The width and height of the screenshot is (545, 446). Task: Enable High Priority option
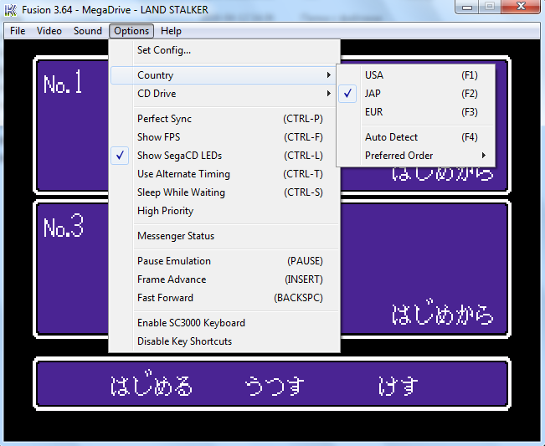coord(224,211)
